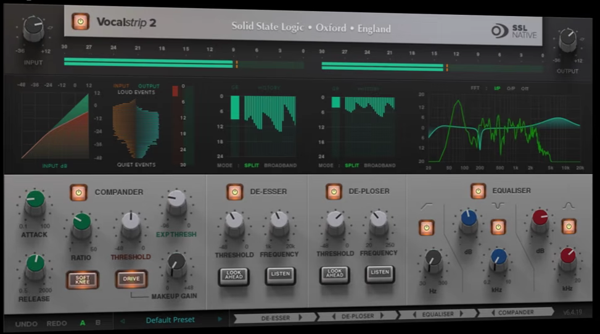The image size is (600, 334).
Task: Click the Compander Threshold knob
Action: [x=131, y=223]
